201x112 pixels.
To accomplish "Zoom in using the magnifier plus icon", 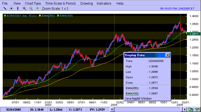I will pyautogui.click(x=24, y=8).
